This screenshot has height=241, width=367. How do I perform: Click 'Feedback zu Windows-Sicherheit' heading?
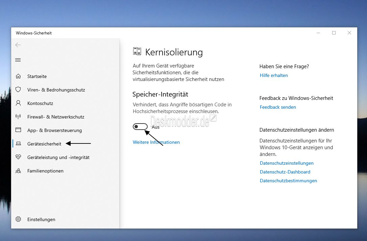pos(296,98)
